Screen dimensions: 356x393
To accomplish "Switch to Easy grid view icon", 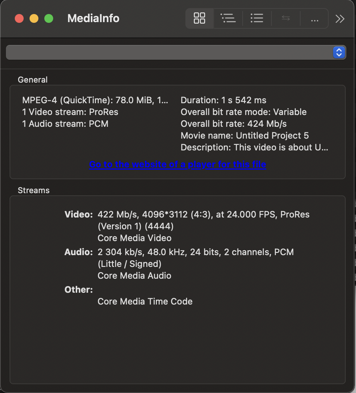I will [x=199, y=18].
